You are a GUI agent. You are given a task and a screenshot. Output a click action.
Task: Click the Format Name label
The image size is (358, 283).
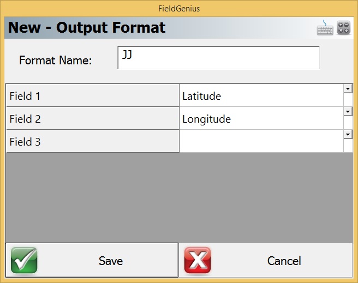coord(55,61)
